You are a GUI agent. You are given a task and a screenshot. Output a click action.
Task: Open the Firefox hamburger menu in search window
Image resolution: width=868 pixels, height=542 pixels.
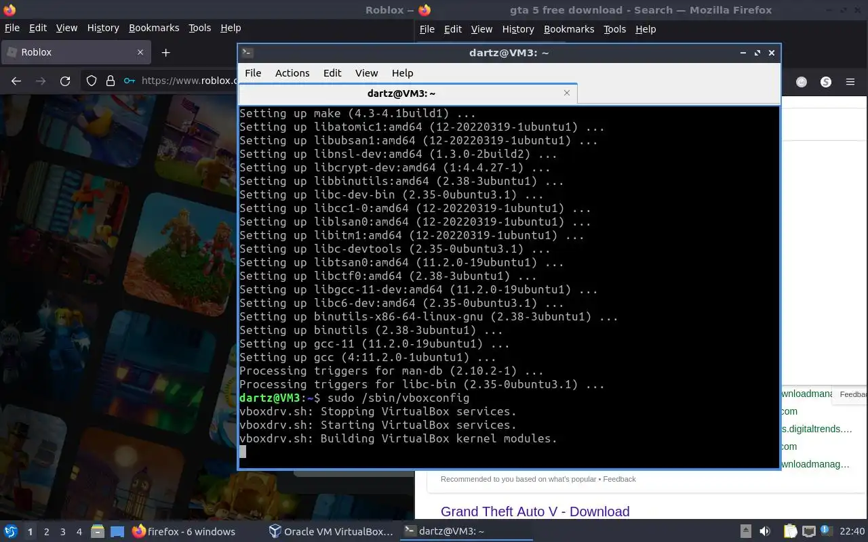(x=850, y=82)
